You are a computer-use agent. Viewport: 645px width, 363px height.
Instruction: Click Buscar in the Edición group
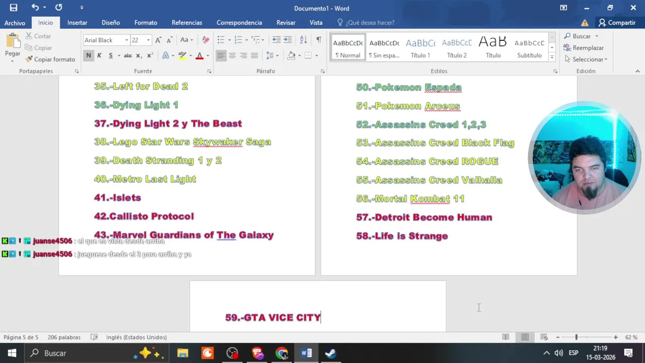[x=581, y=36]
